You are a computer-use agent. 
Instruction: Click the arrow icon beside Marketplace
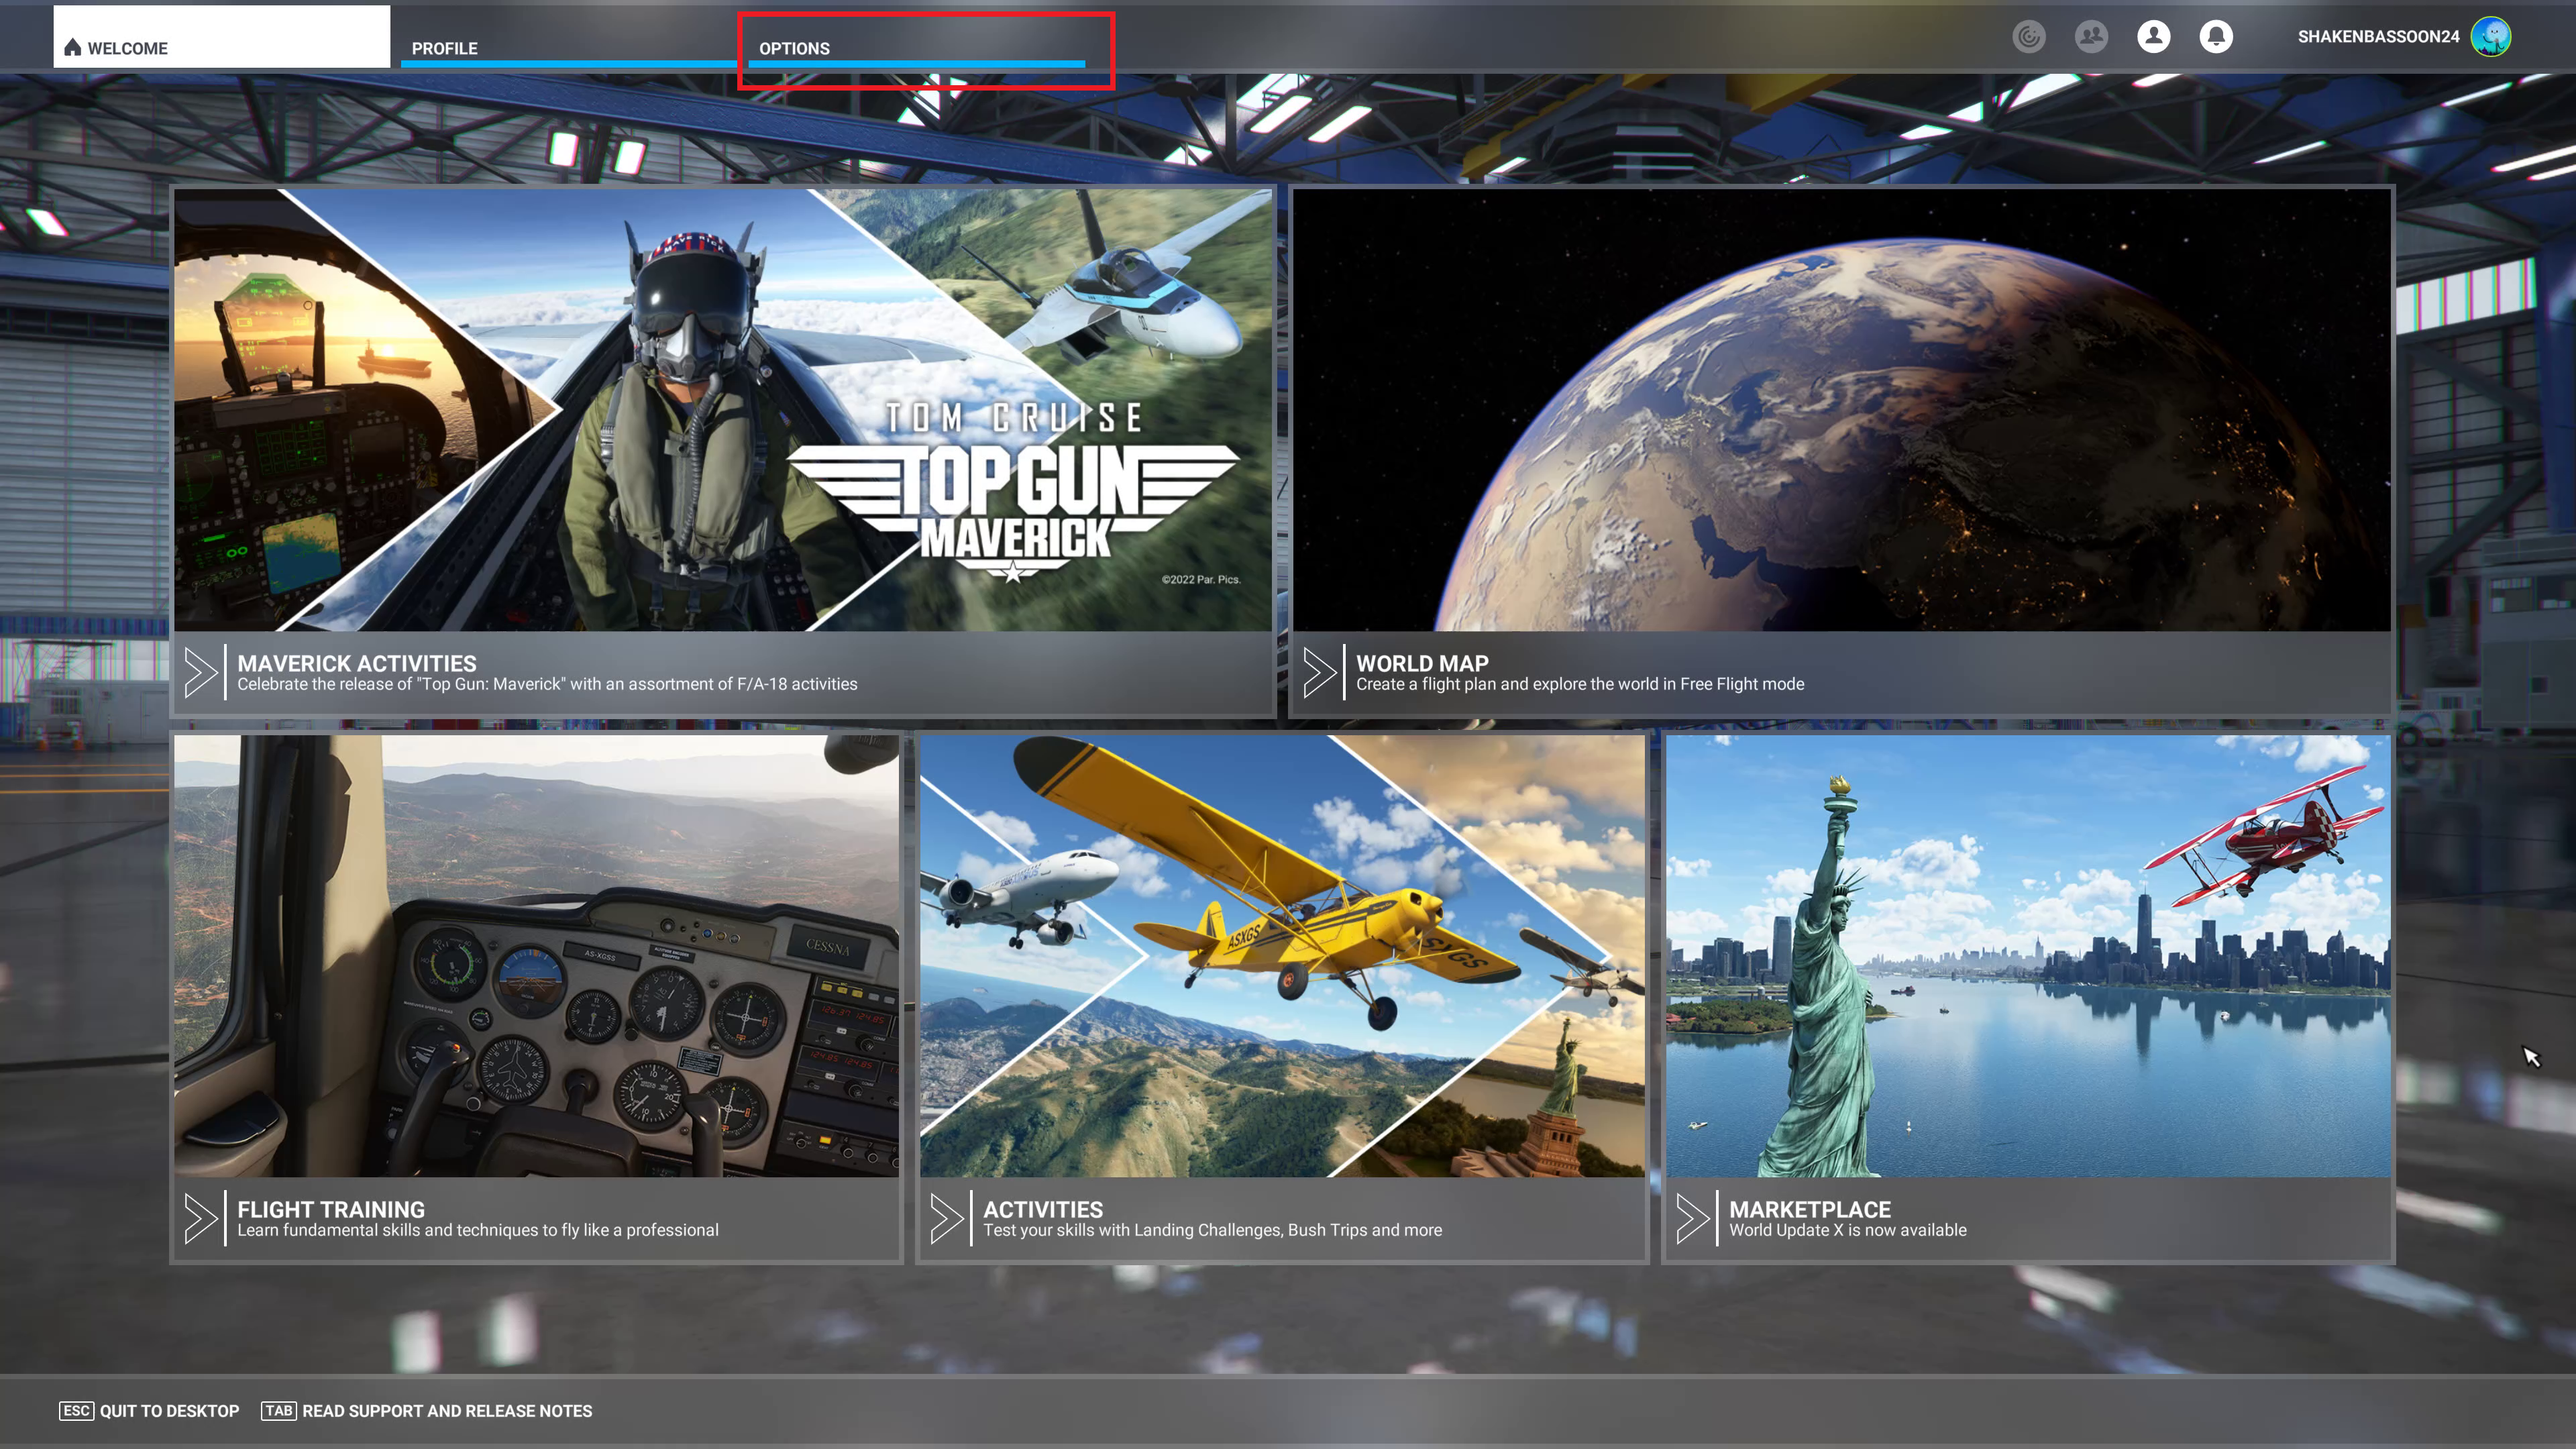[x=1692, y=1218]
